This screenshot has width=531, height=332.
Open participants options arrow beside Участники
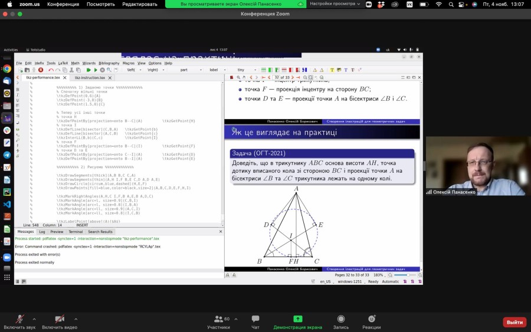(x=236, y=319)
